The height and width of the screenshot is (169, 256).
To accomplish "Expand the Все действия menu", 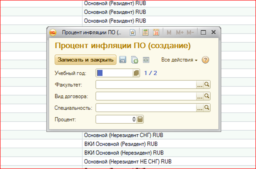I will click(179, 60).
